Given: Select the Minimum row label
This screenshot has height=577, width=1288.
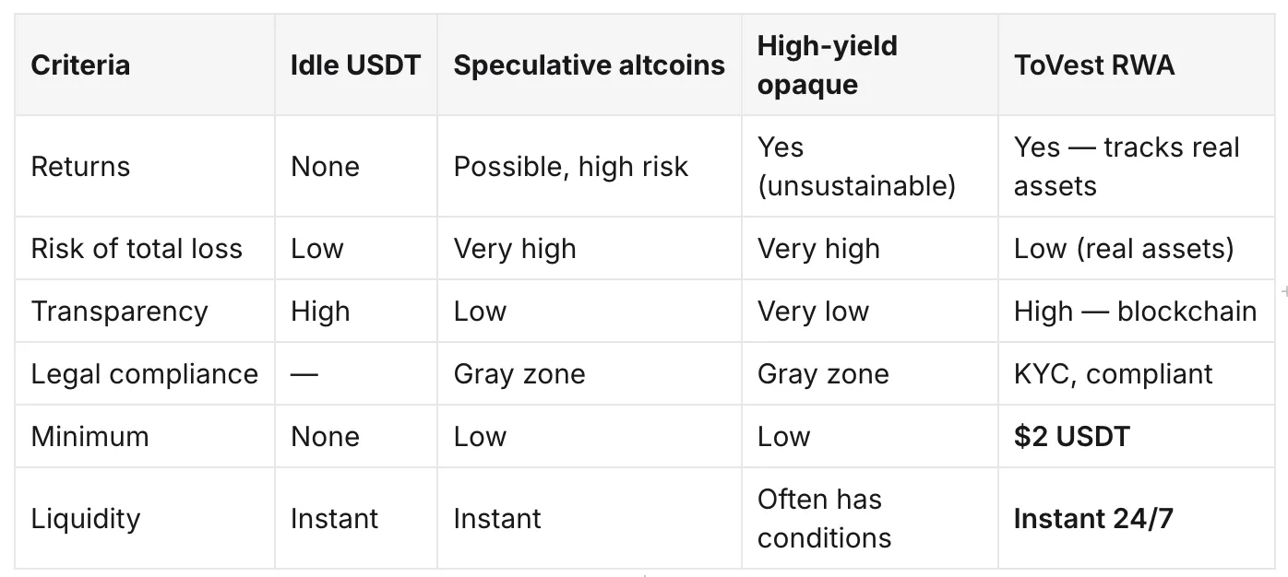Looking at the screenshot, I should pos(89,437).
